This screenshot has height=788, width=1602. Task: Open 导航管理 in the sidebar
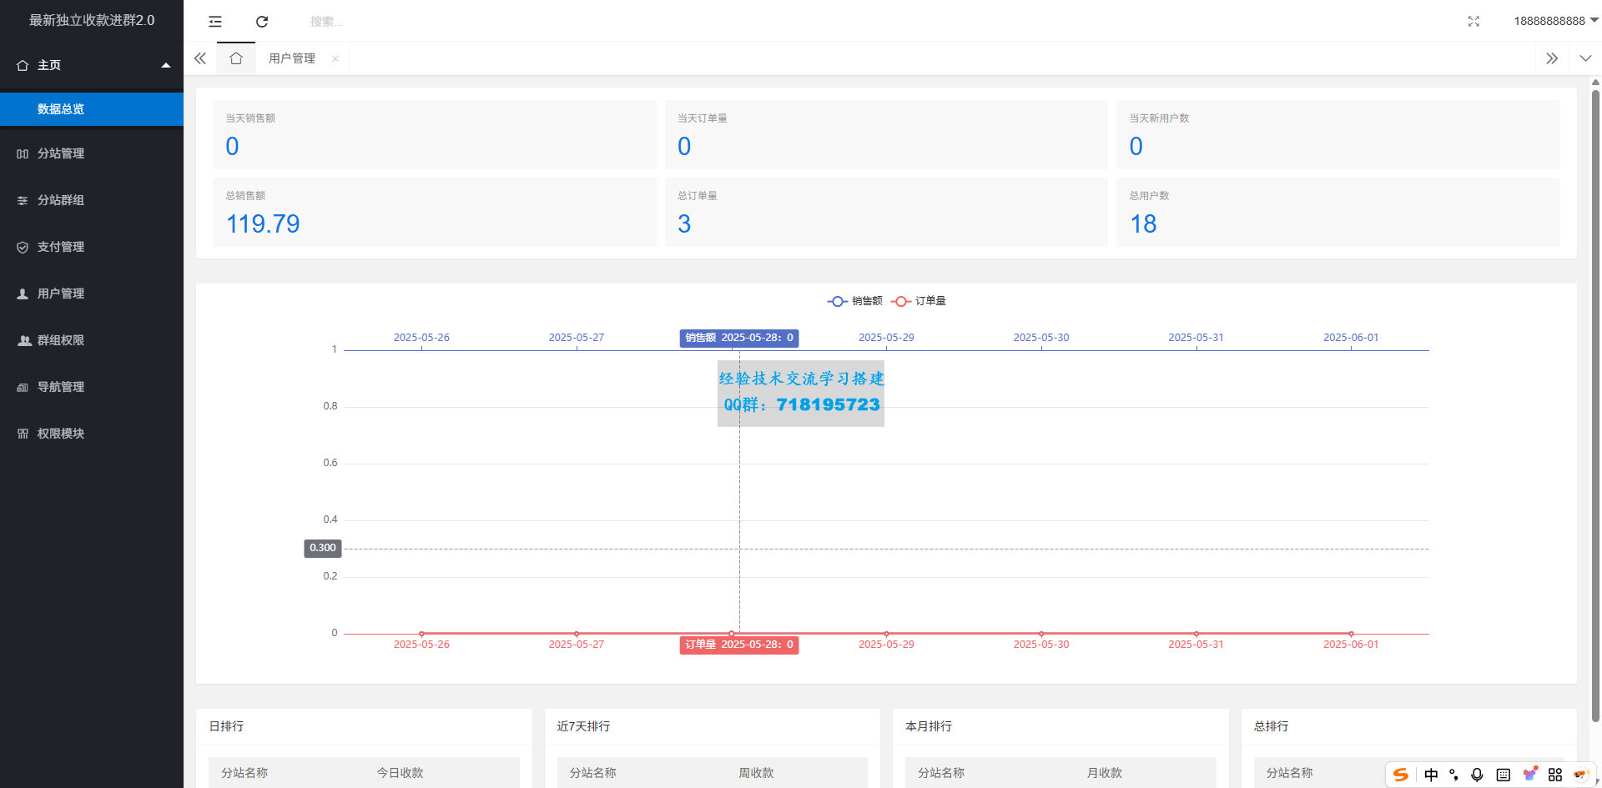pos(92,387)
